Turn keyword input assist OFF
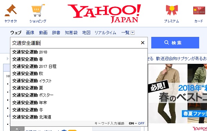 pos(141,123)
